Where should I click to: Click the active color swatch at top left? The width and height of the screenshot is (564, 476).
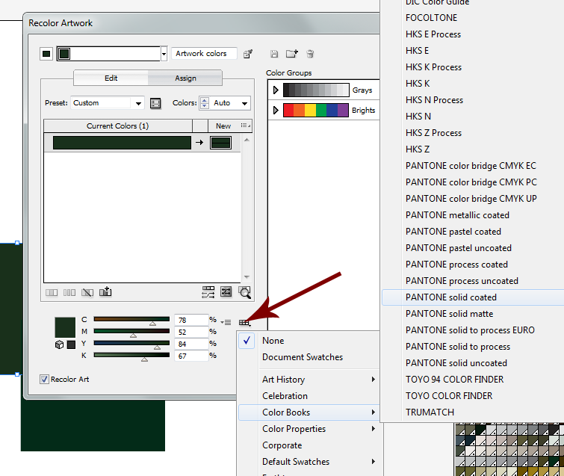[46, 54]
